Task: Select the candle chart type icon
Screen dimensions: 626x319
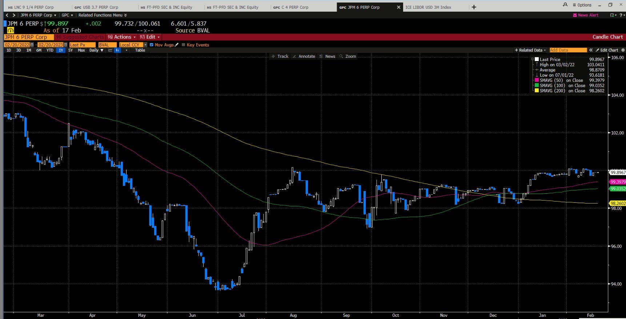Action: (117, 51)
